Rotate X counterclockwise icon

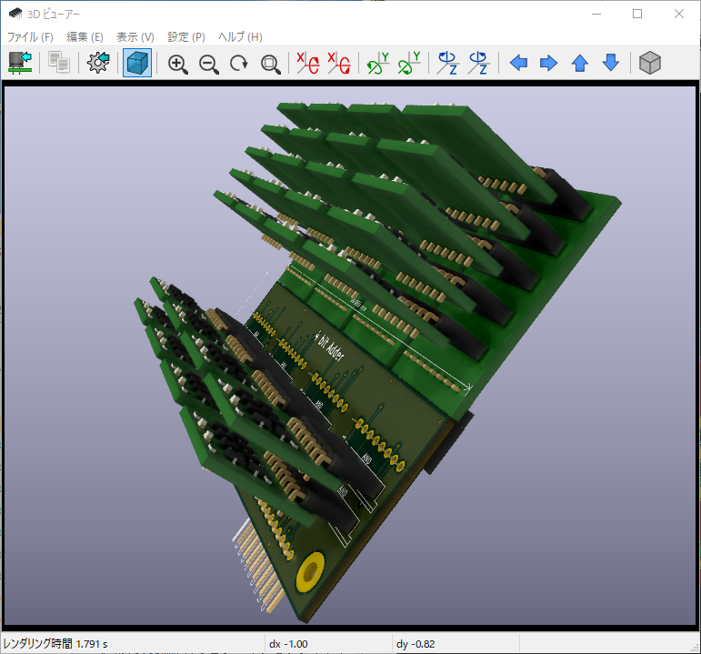tap(339, 63)
